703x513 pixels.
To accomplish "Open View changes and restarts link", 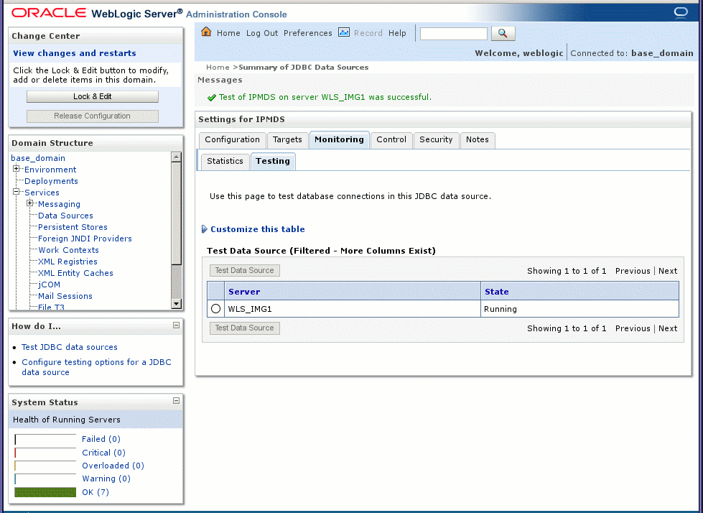I will tap(75, 53).
